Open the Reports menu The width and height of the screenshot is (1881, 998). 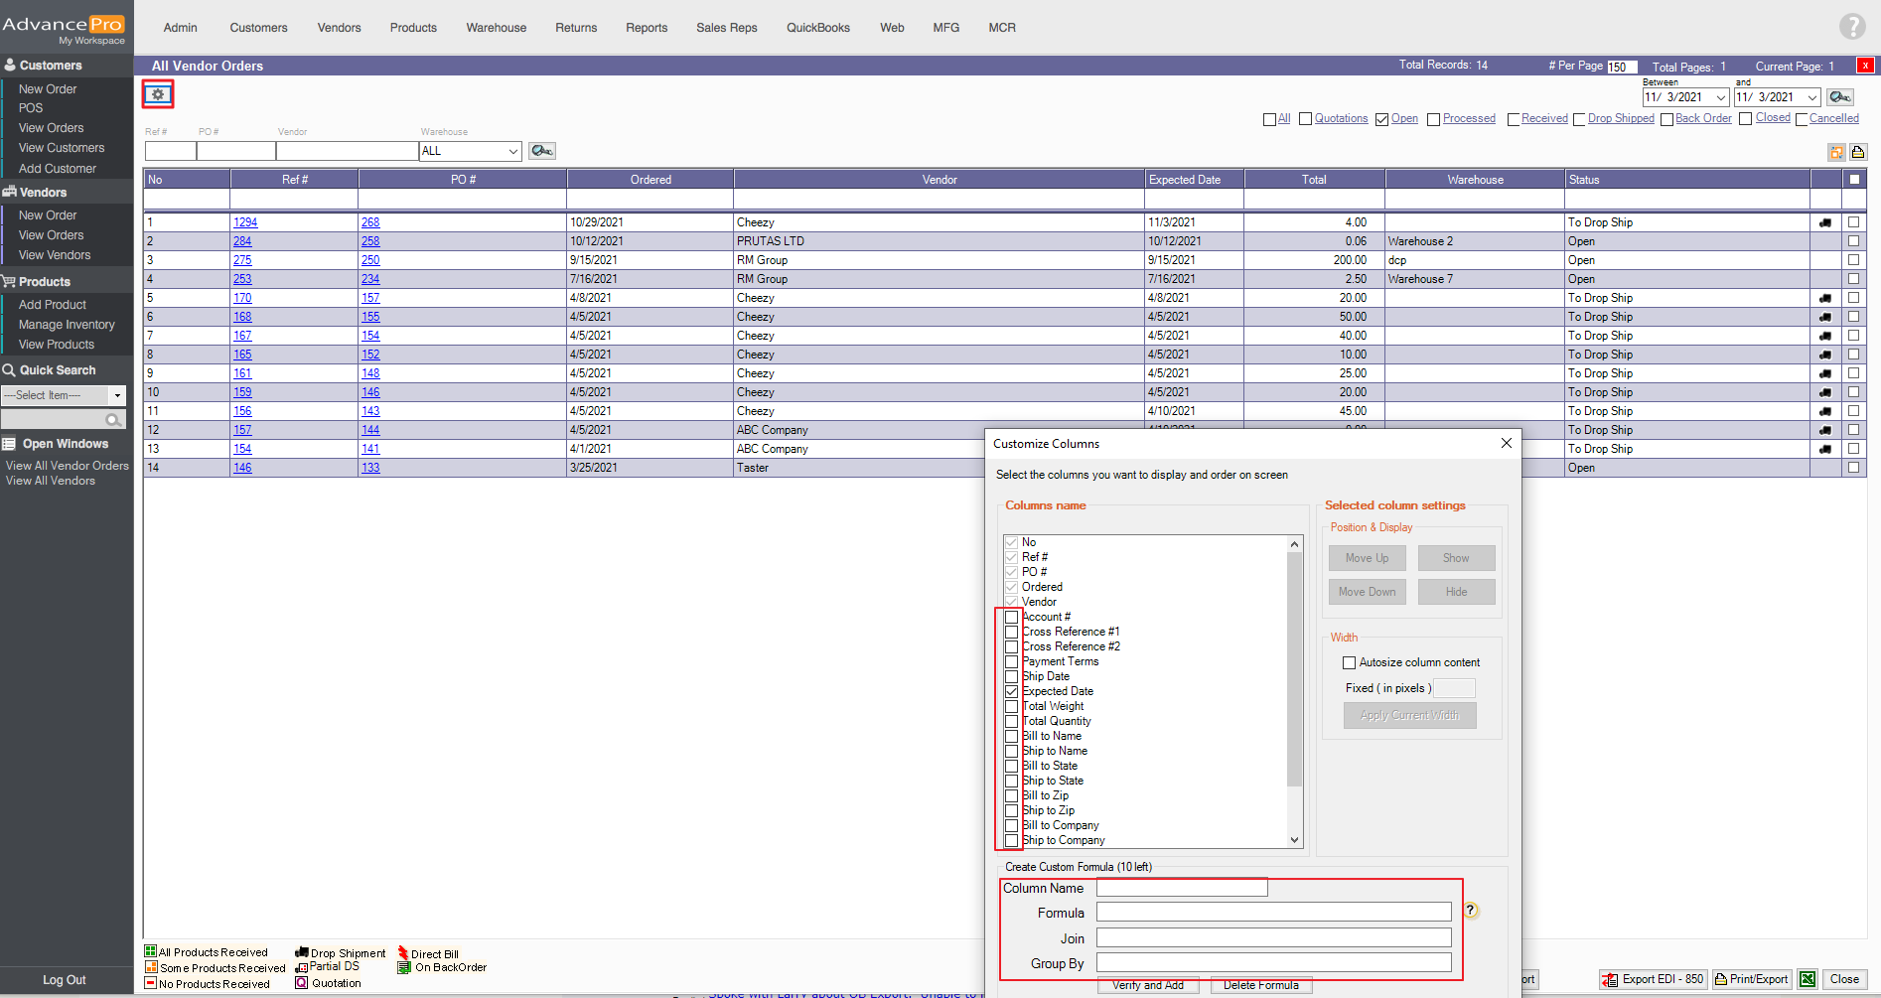click(646, 28)
